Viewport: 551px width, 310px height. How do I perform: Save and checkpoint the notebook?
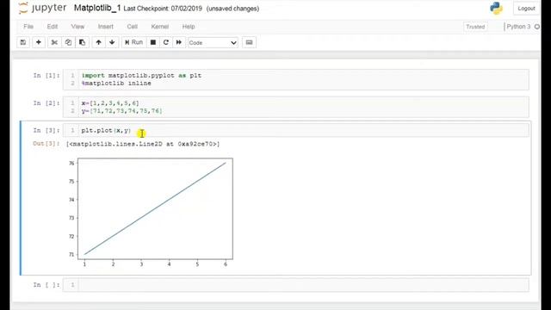tap(23, 42)
